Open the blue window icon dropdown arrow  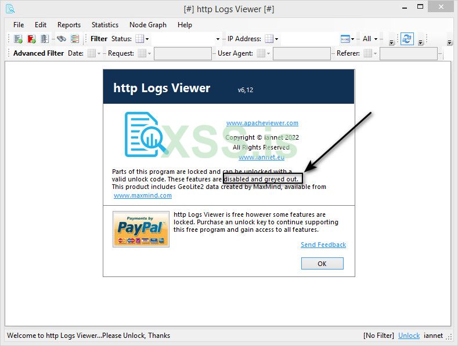(x=352, y=39)
